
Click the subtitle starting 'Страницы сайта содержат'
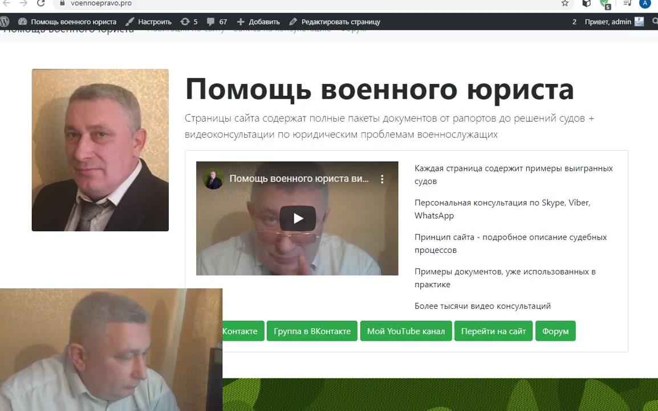(x=389, y=126)
